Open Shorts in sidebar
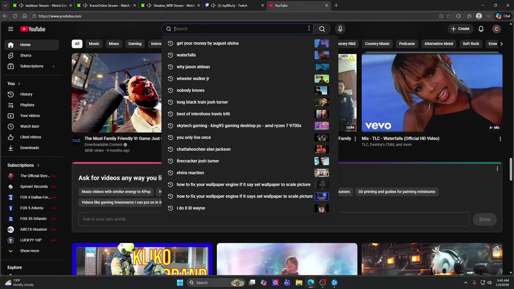The width and height of the screenshot is (514, 289). [32, 55]
